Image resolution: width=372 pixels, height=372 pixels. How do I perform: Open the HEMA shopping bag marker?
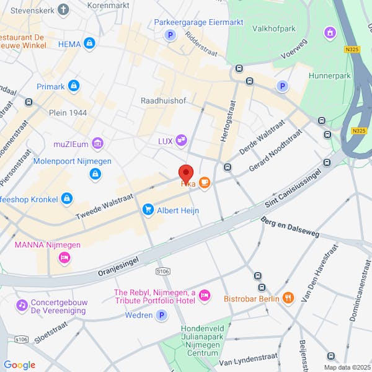click(x=89, y=43)
